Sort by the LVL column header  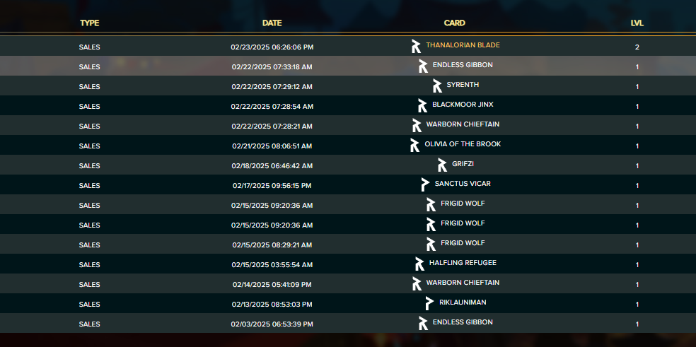pos(637,23)
